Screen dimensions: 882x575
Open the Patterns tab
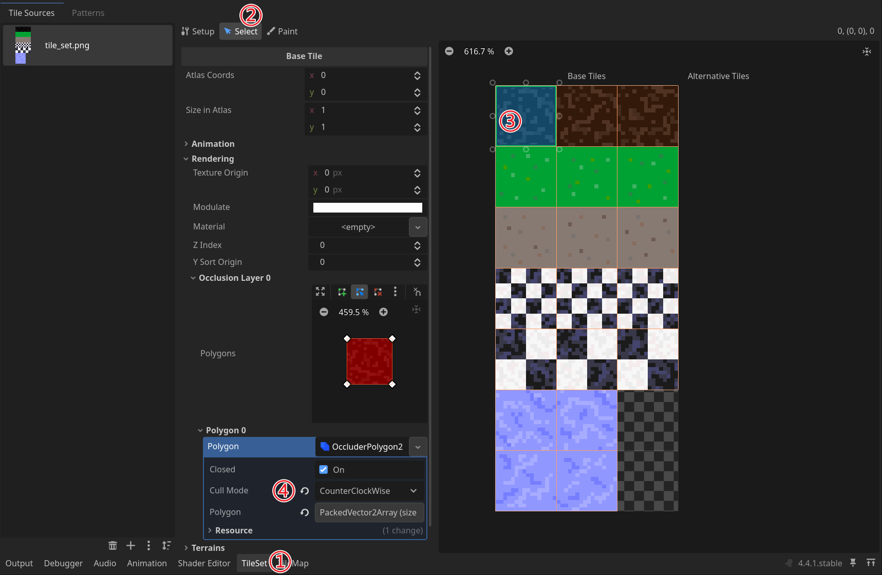88,13
